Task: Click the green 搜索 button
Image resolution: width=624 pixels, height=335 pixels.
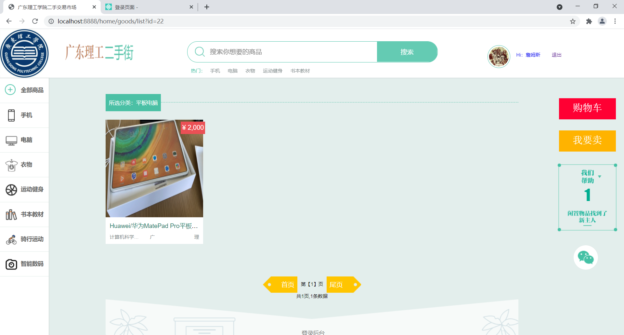Action: 407,52
